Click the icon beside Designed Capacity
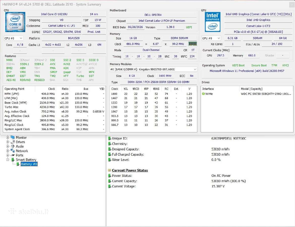Viewport: 295px width, 227px height. tap(110, 149)
